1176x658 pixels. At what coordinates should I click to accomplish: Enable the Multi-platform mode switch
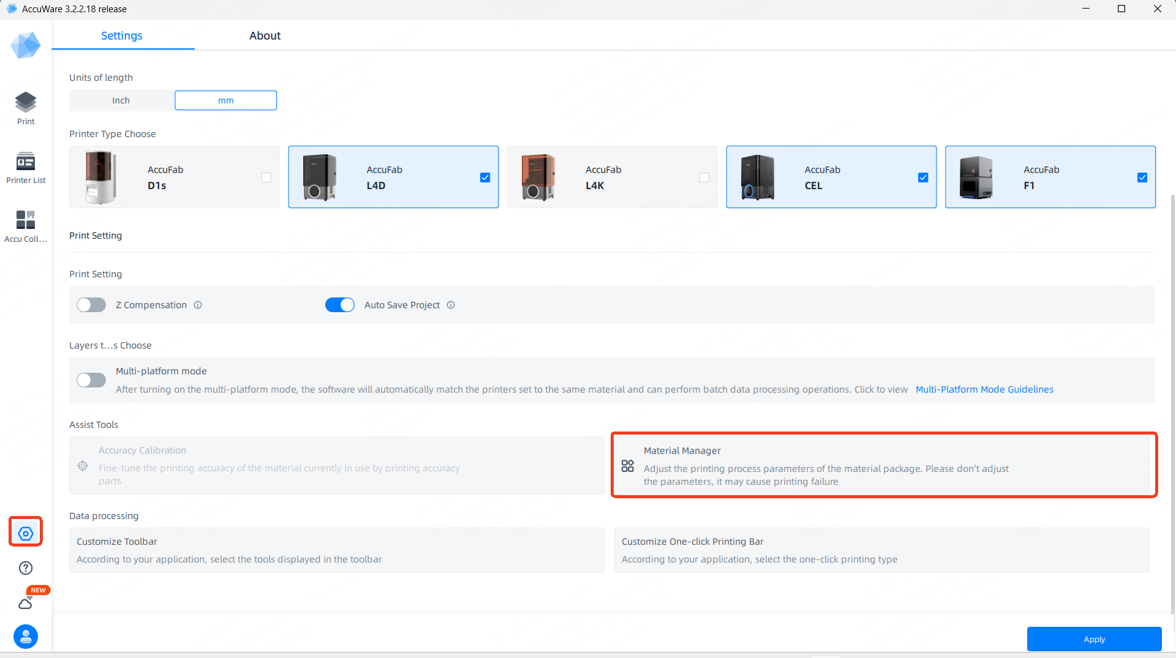[91, 380]
